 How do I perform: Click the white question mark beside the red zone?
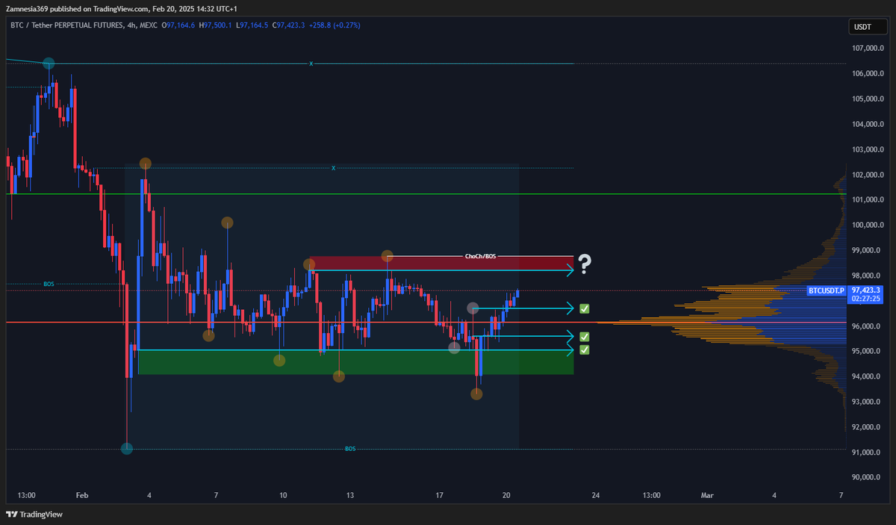click(x=585, y=262)
